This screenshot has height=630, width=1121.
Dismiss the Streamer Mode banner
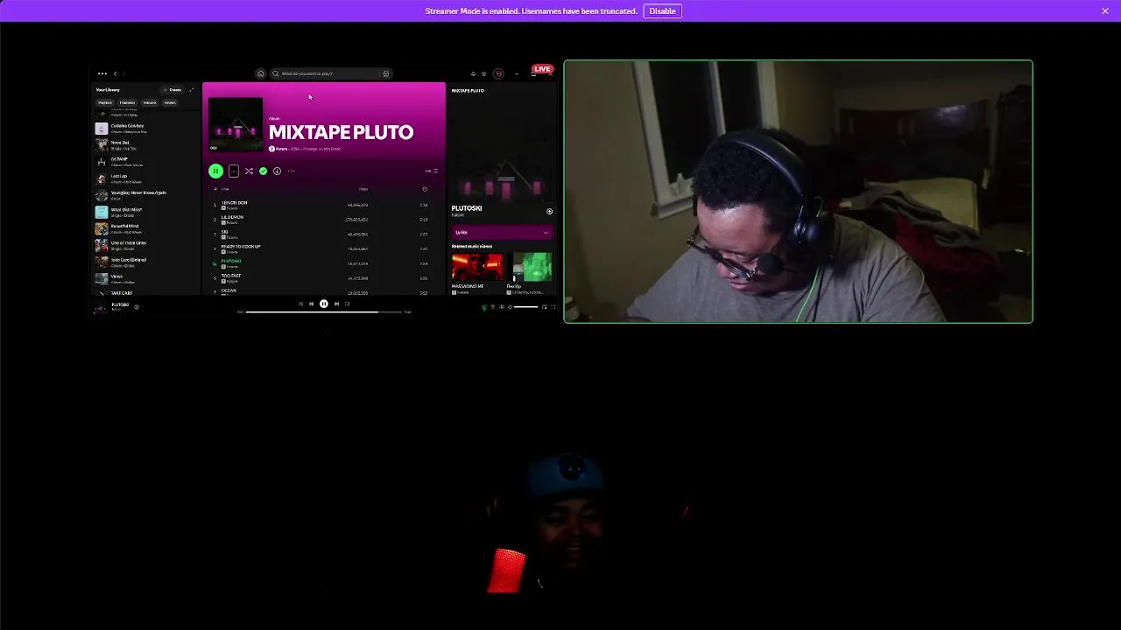(1105, 10)
